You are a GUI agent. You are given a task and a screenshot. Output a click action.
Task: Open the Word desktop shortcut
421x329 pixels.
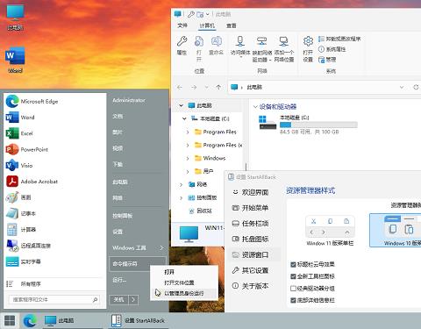click(15, 60)
